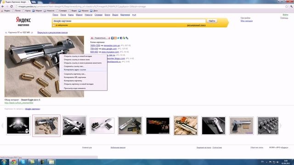Viewport: 294px width, 165px height.
Task: Open the Видео link in top navigation
Action: (115, 15)
